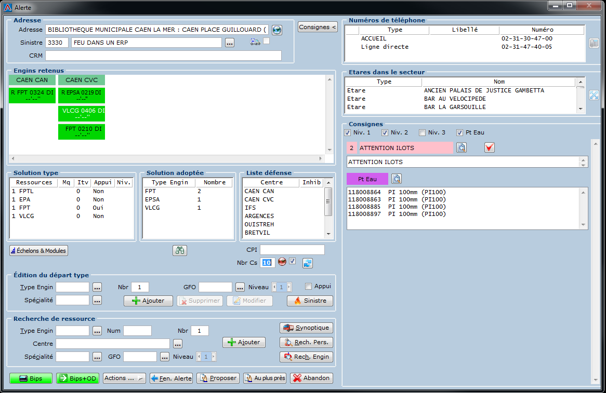Click Ajouter in Recherche de ressource

(x=244, y=343)
